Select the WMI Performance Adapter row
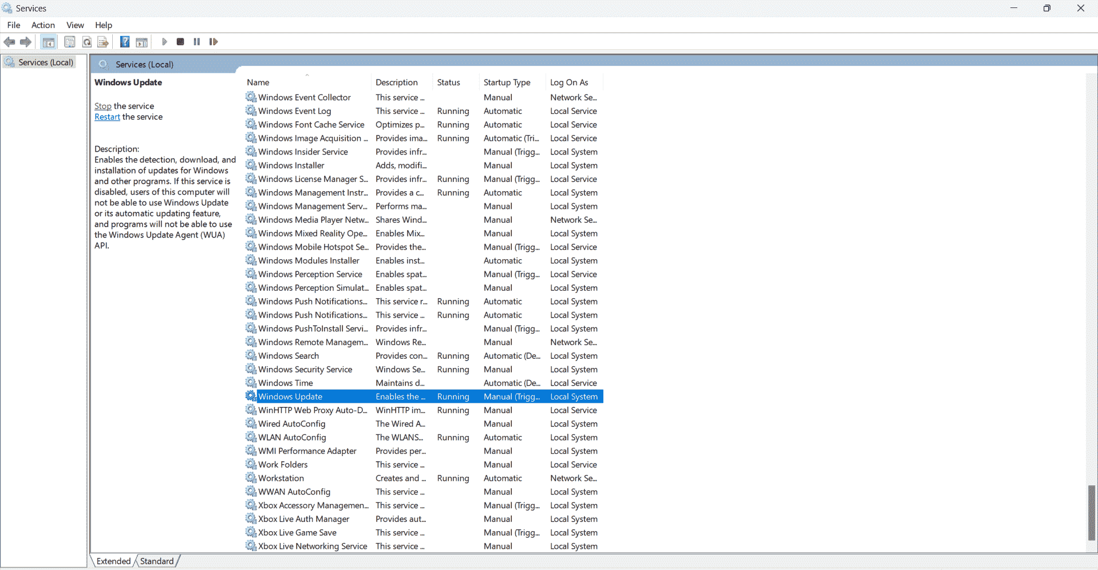 (x=424, y=451)
